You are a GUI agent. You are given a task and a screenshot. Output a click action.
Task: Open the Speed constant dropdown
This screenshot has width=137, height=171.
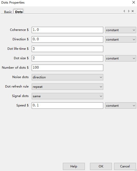[x=121, y=106]
